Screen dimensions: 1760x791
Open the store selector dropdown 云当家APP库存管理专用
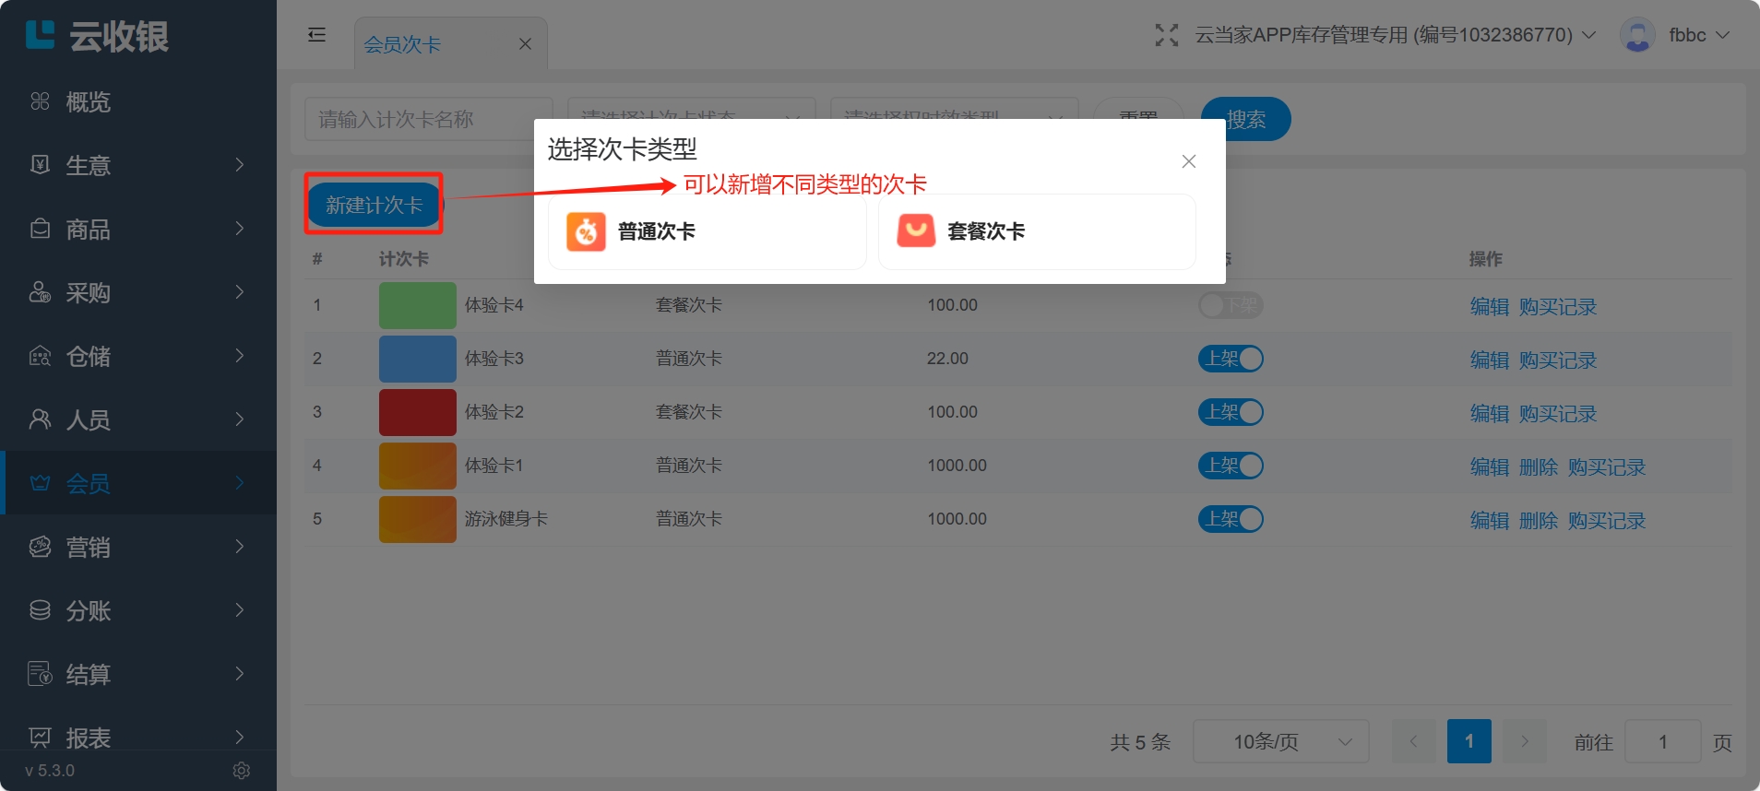tap(1394, 35)
